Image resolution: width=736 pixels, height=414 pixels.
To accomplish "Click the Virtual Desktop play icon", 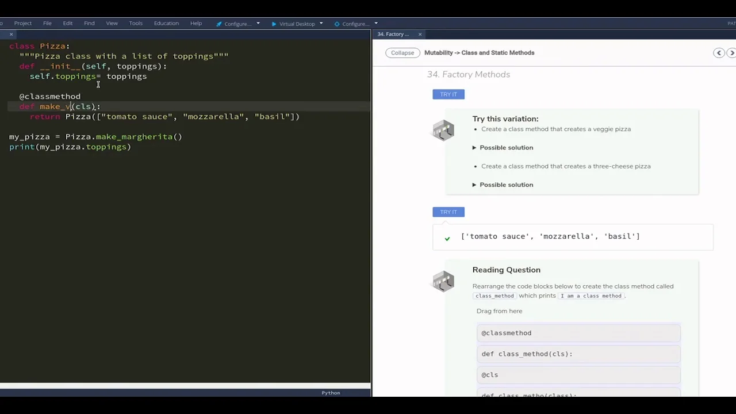I will [x=274, y=24].
